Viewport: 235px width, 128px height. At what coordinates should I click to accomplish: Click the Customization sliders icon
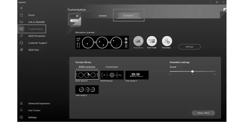pyautogui.click(x=21, y=29)
